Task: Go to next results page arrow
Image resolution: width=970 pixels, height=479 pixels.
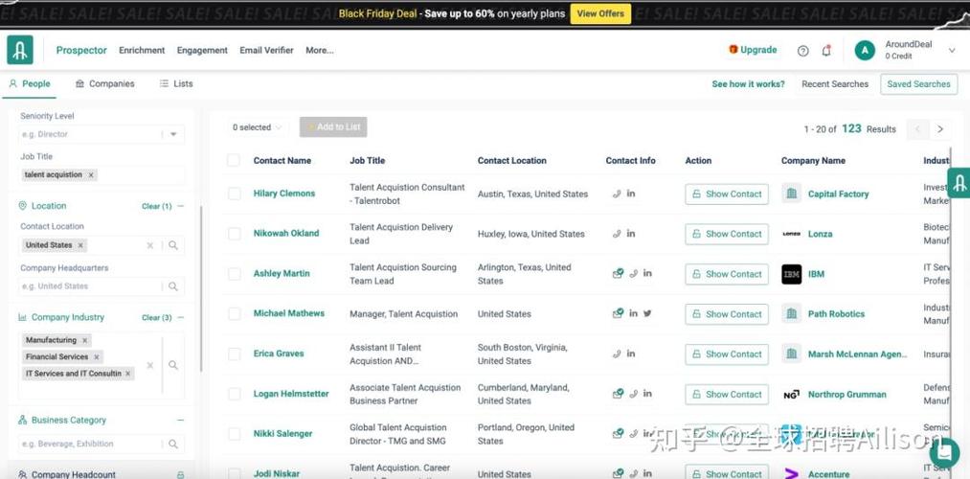Action: point(940,129)
